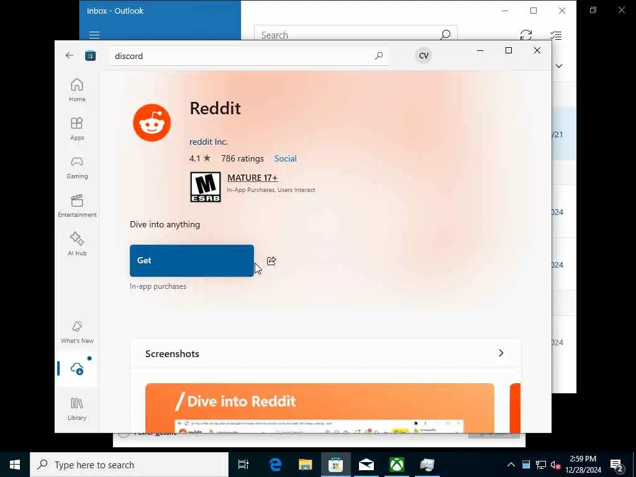The height and width of the screenshot is (477, 636).
Task: Maximize the Microsoft Store window
Action: (508, 50)
